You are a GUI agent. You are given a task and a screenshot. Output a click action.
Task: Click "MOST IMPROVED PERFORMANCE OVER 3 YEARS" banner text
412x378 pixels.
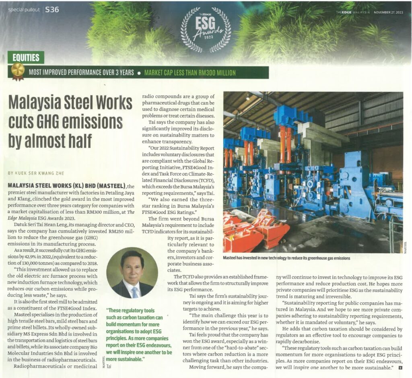coord(81,72)
